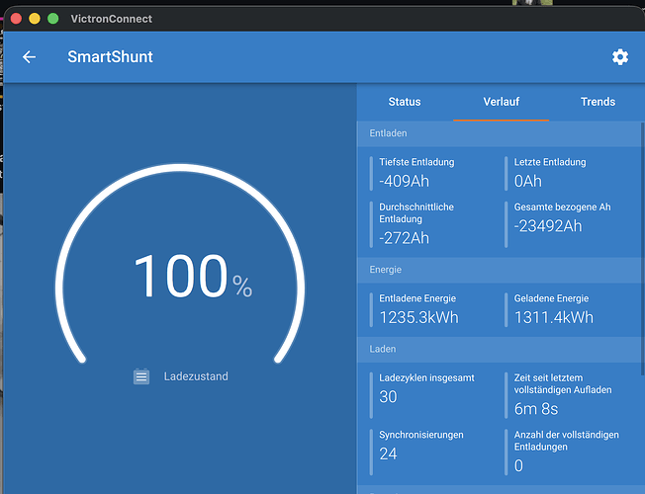Click Entladene Energie value 1235.3kWh
Viewport: 645px width, 494px height.
coord(418,318)
